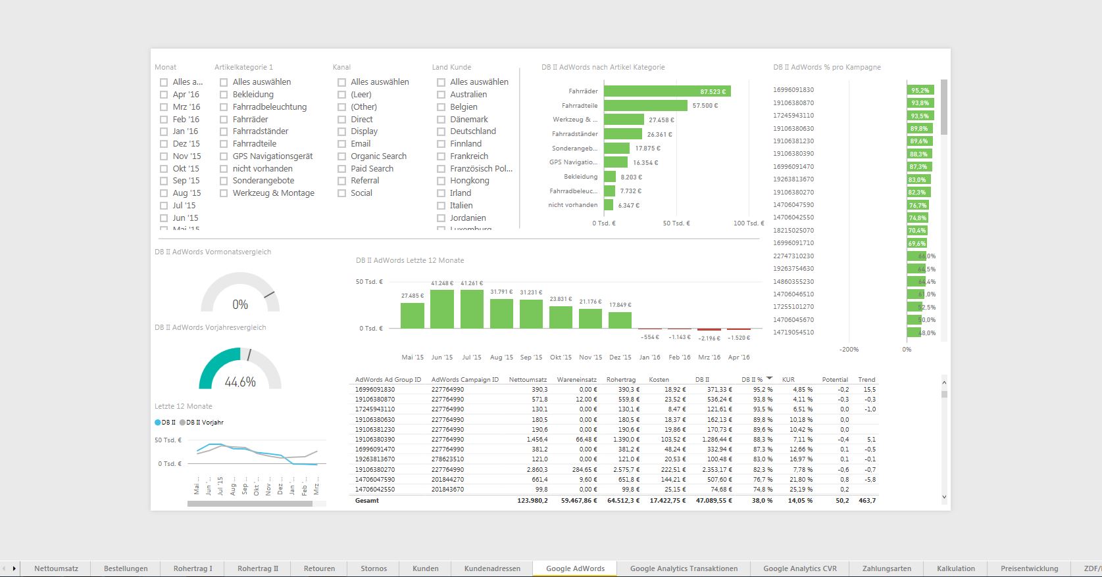Sort by the AdWords Campaign ID column header

tap(465, 379)
